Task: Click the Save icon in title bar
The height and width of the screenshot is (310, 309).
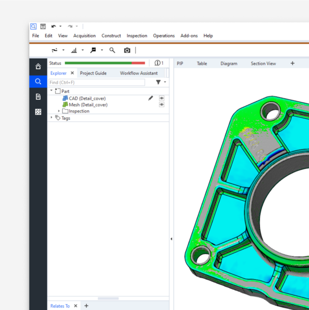Action: click(x=43, y=26)
